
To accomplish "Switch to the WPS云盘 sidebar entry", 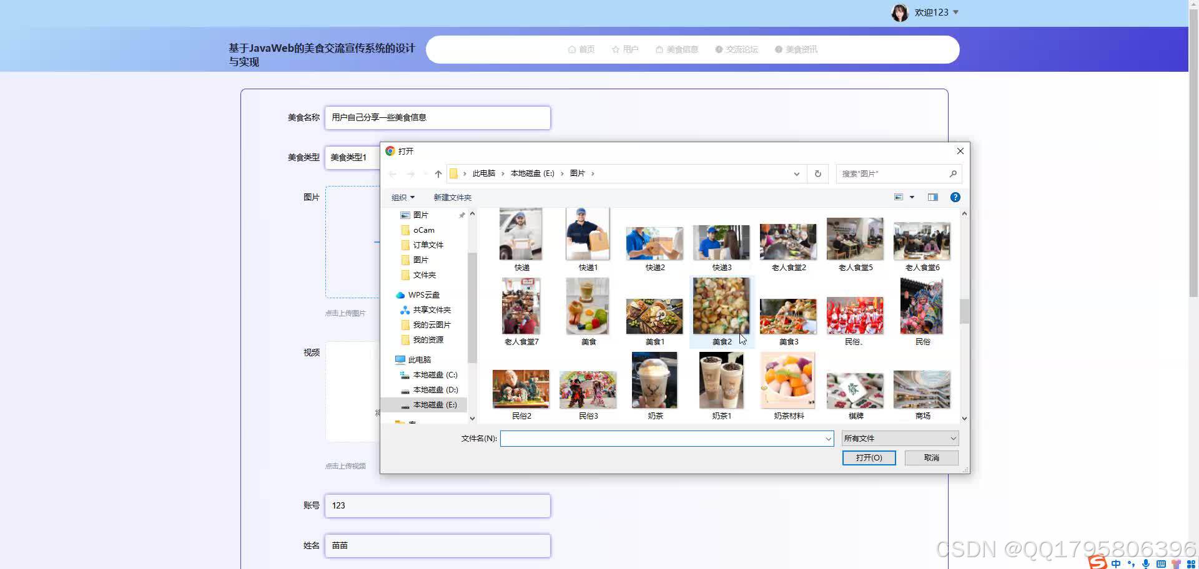I will (x=423, y=294).
